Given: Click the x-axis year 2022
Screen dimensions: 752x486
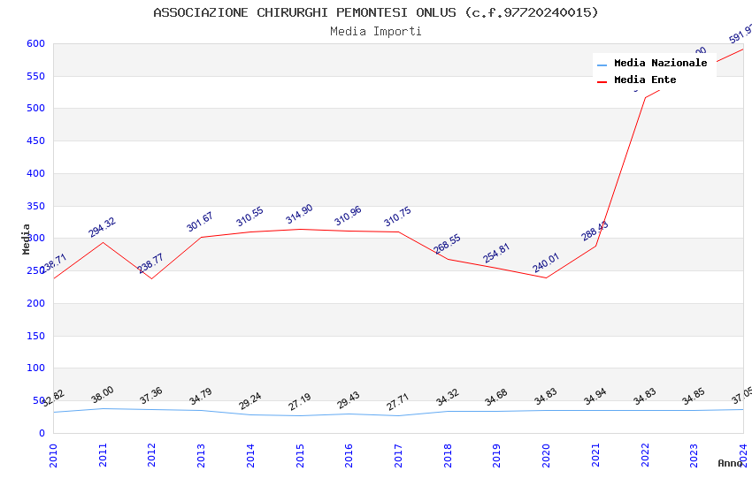Looking at the screenshot, I should (x=645, y=455).
